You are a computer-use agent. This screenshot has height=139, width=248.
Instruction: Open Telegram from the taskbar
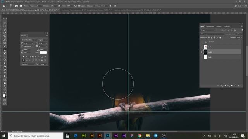(156, 136)
